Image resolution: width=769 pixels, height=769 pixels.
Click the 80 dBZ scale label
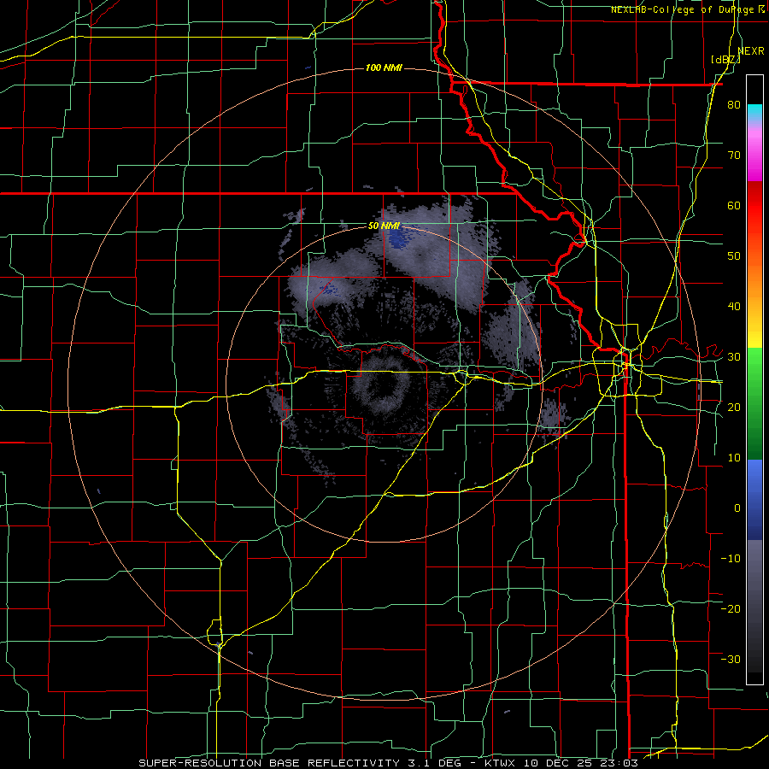(x=734, y=105)
